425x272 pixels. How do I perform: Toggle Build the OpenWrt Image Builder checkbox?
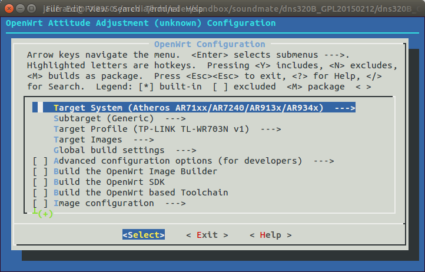40,172
